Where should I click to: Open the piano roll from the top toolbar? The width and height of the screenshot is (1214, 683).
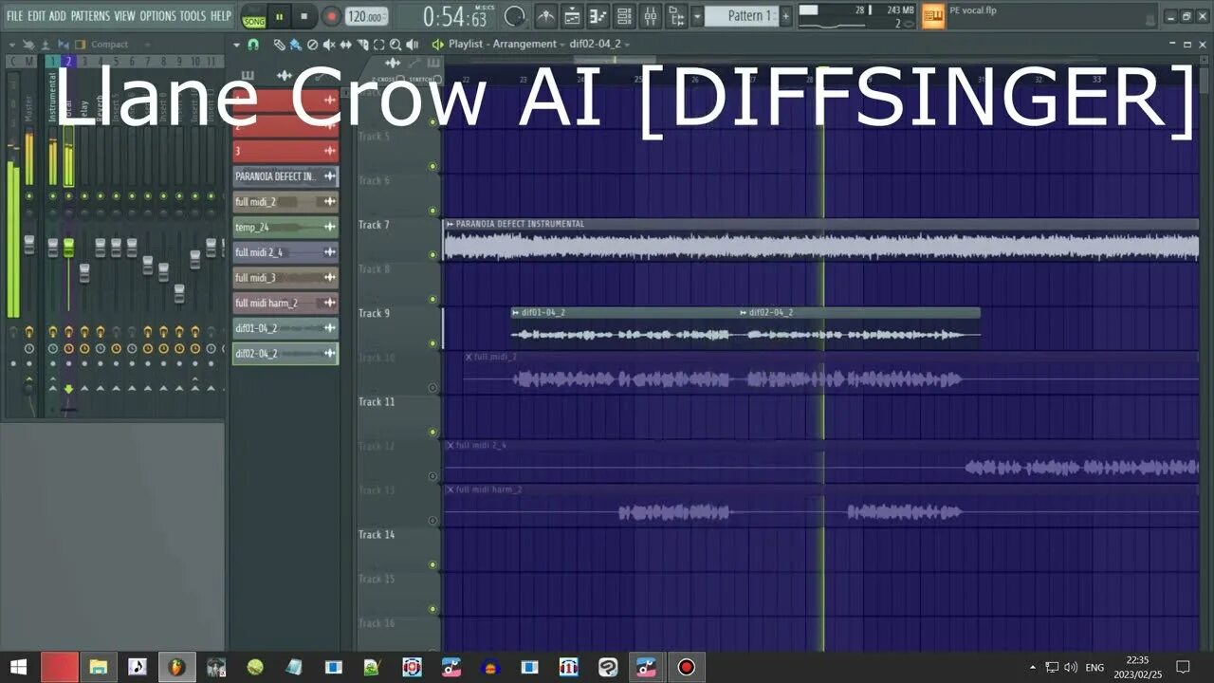coord(598,16)
